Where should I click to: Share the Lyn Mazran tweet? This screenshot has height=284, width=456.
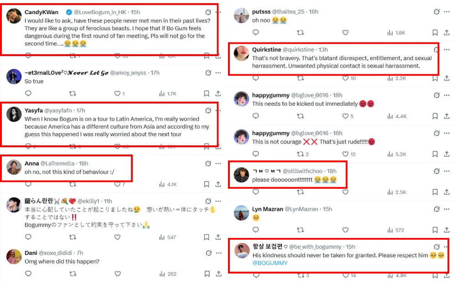(446, 230)
